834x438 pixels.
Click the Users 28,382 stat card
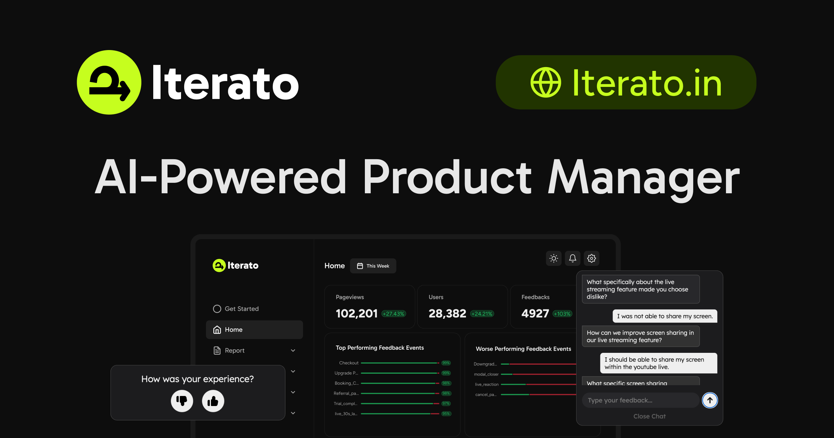463,307
